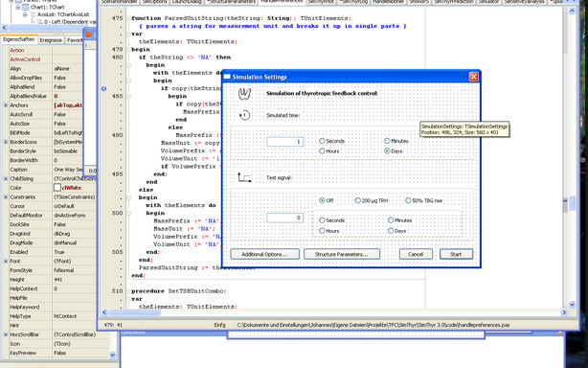This screenshot has height=368, width=588.
Task: Click the component tree horizontal scrollbar
Action: tap(49, 28)
